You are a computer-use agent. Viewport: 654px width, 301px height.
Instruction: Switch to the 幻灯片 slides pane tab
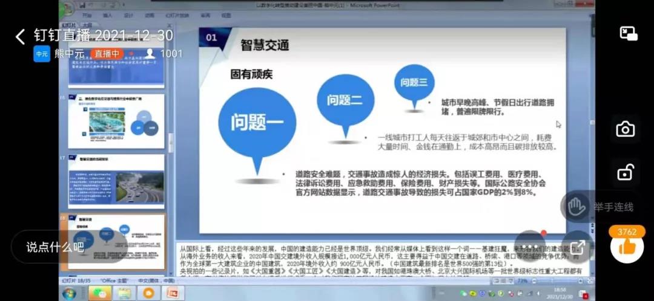click(68, 25)
